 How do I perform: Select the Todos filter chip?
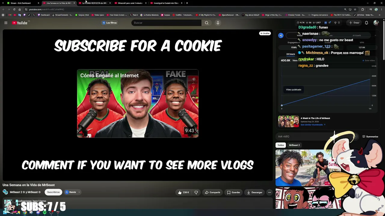[x=281, y=145]
